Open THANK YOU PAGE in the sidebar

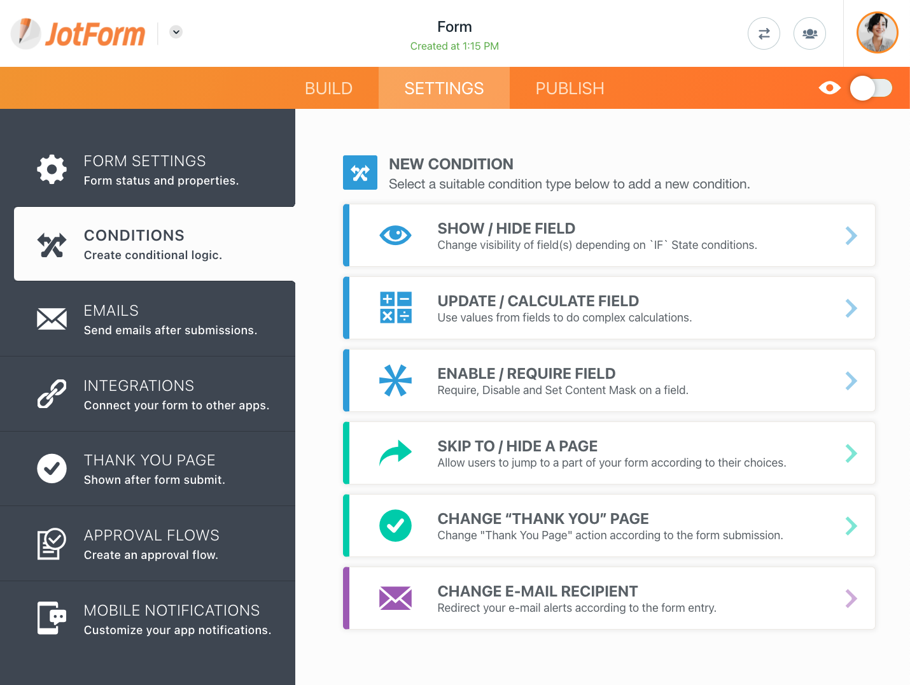148,469
